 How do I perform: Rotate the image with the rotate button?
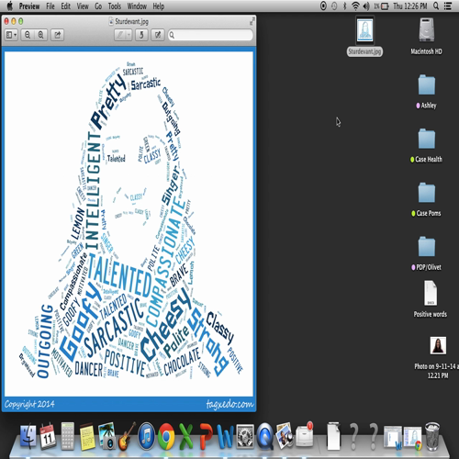141,35
